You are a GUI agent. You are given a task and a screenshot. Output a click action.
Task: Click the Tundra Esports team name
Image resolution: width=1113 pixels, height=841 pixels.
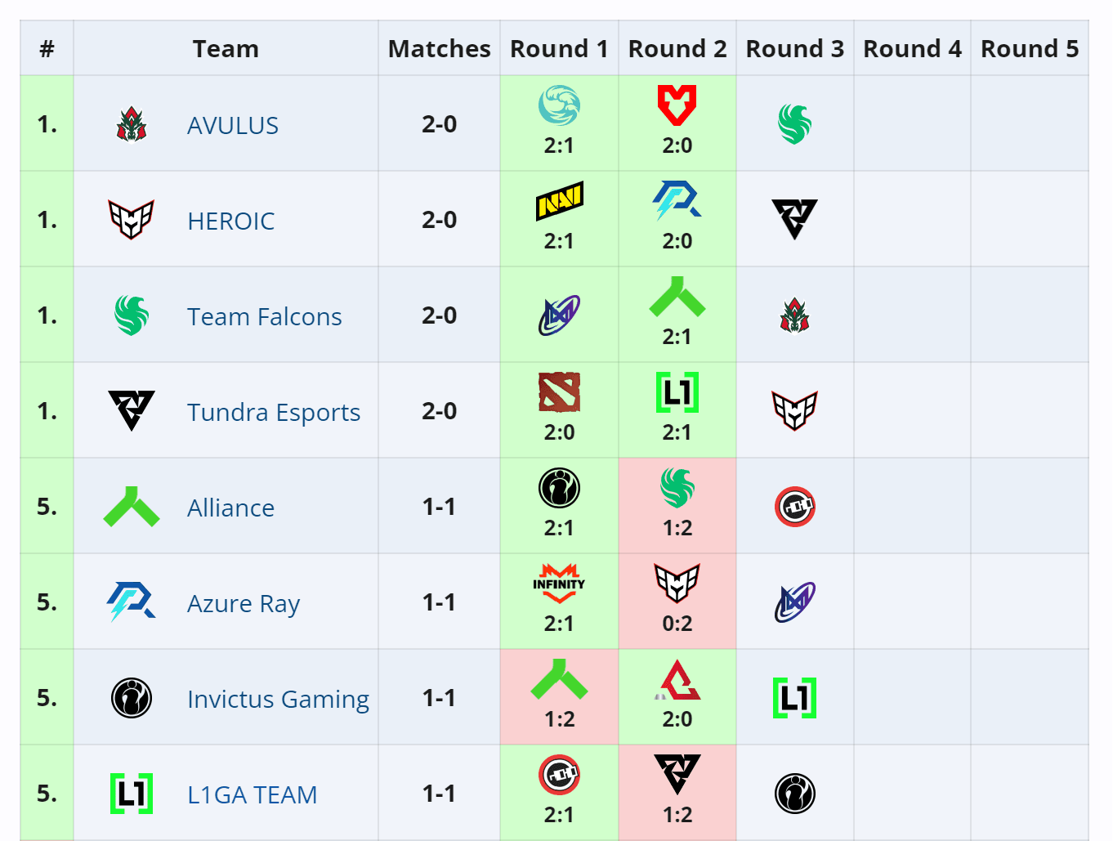coord(273,412)
